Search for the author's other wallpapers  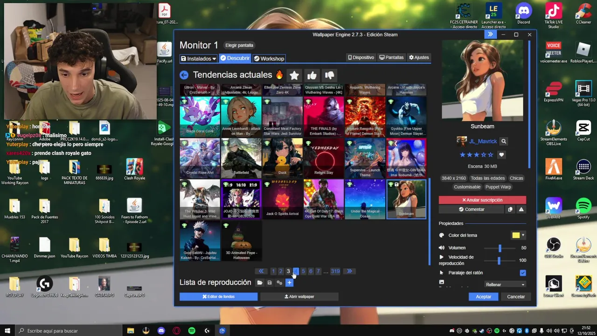click(504, 141)
